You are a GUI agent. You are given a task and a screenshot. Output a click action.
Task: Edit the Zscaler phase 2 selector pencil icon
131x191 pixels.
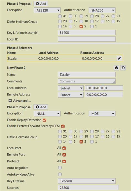119,58
